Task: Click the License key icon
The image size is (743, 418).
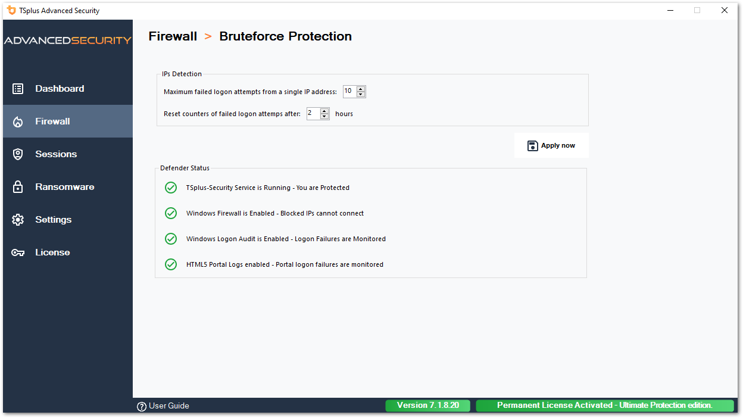Action: point(18,252)
